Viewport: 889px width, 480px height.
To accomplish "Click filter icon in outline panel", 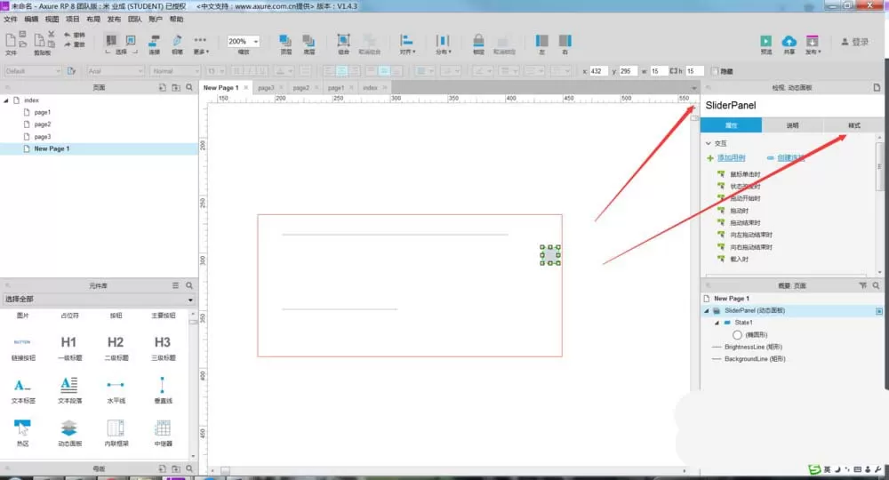I will 862,285.
